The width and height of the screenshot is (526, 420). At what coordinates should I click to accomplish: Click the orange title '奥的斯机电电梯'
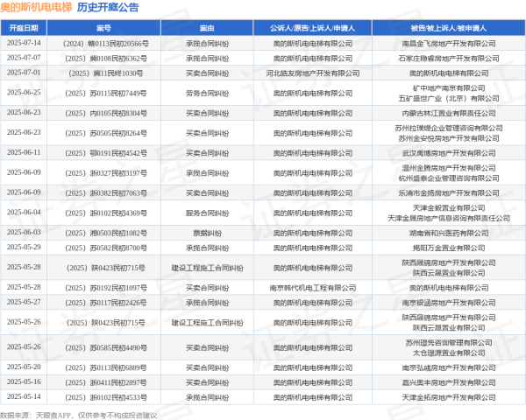(36, 7)
